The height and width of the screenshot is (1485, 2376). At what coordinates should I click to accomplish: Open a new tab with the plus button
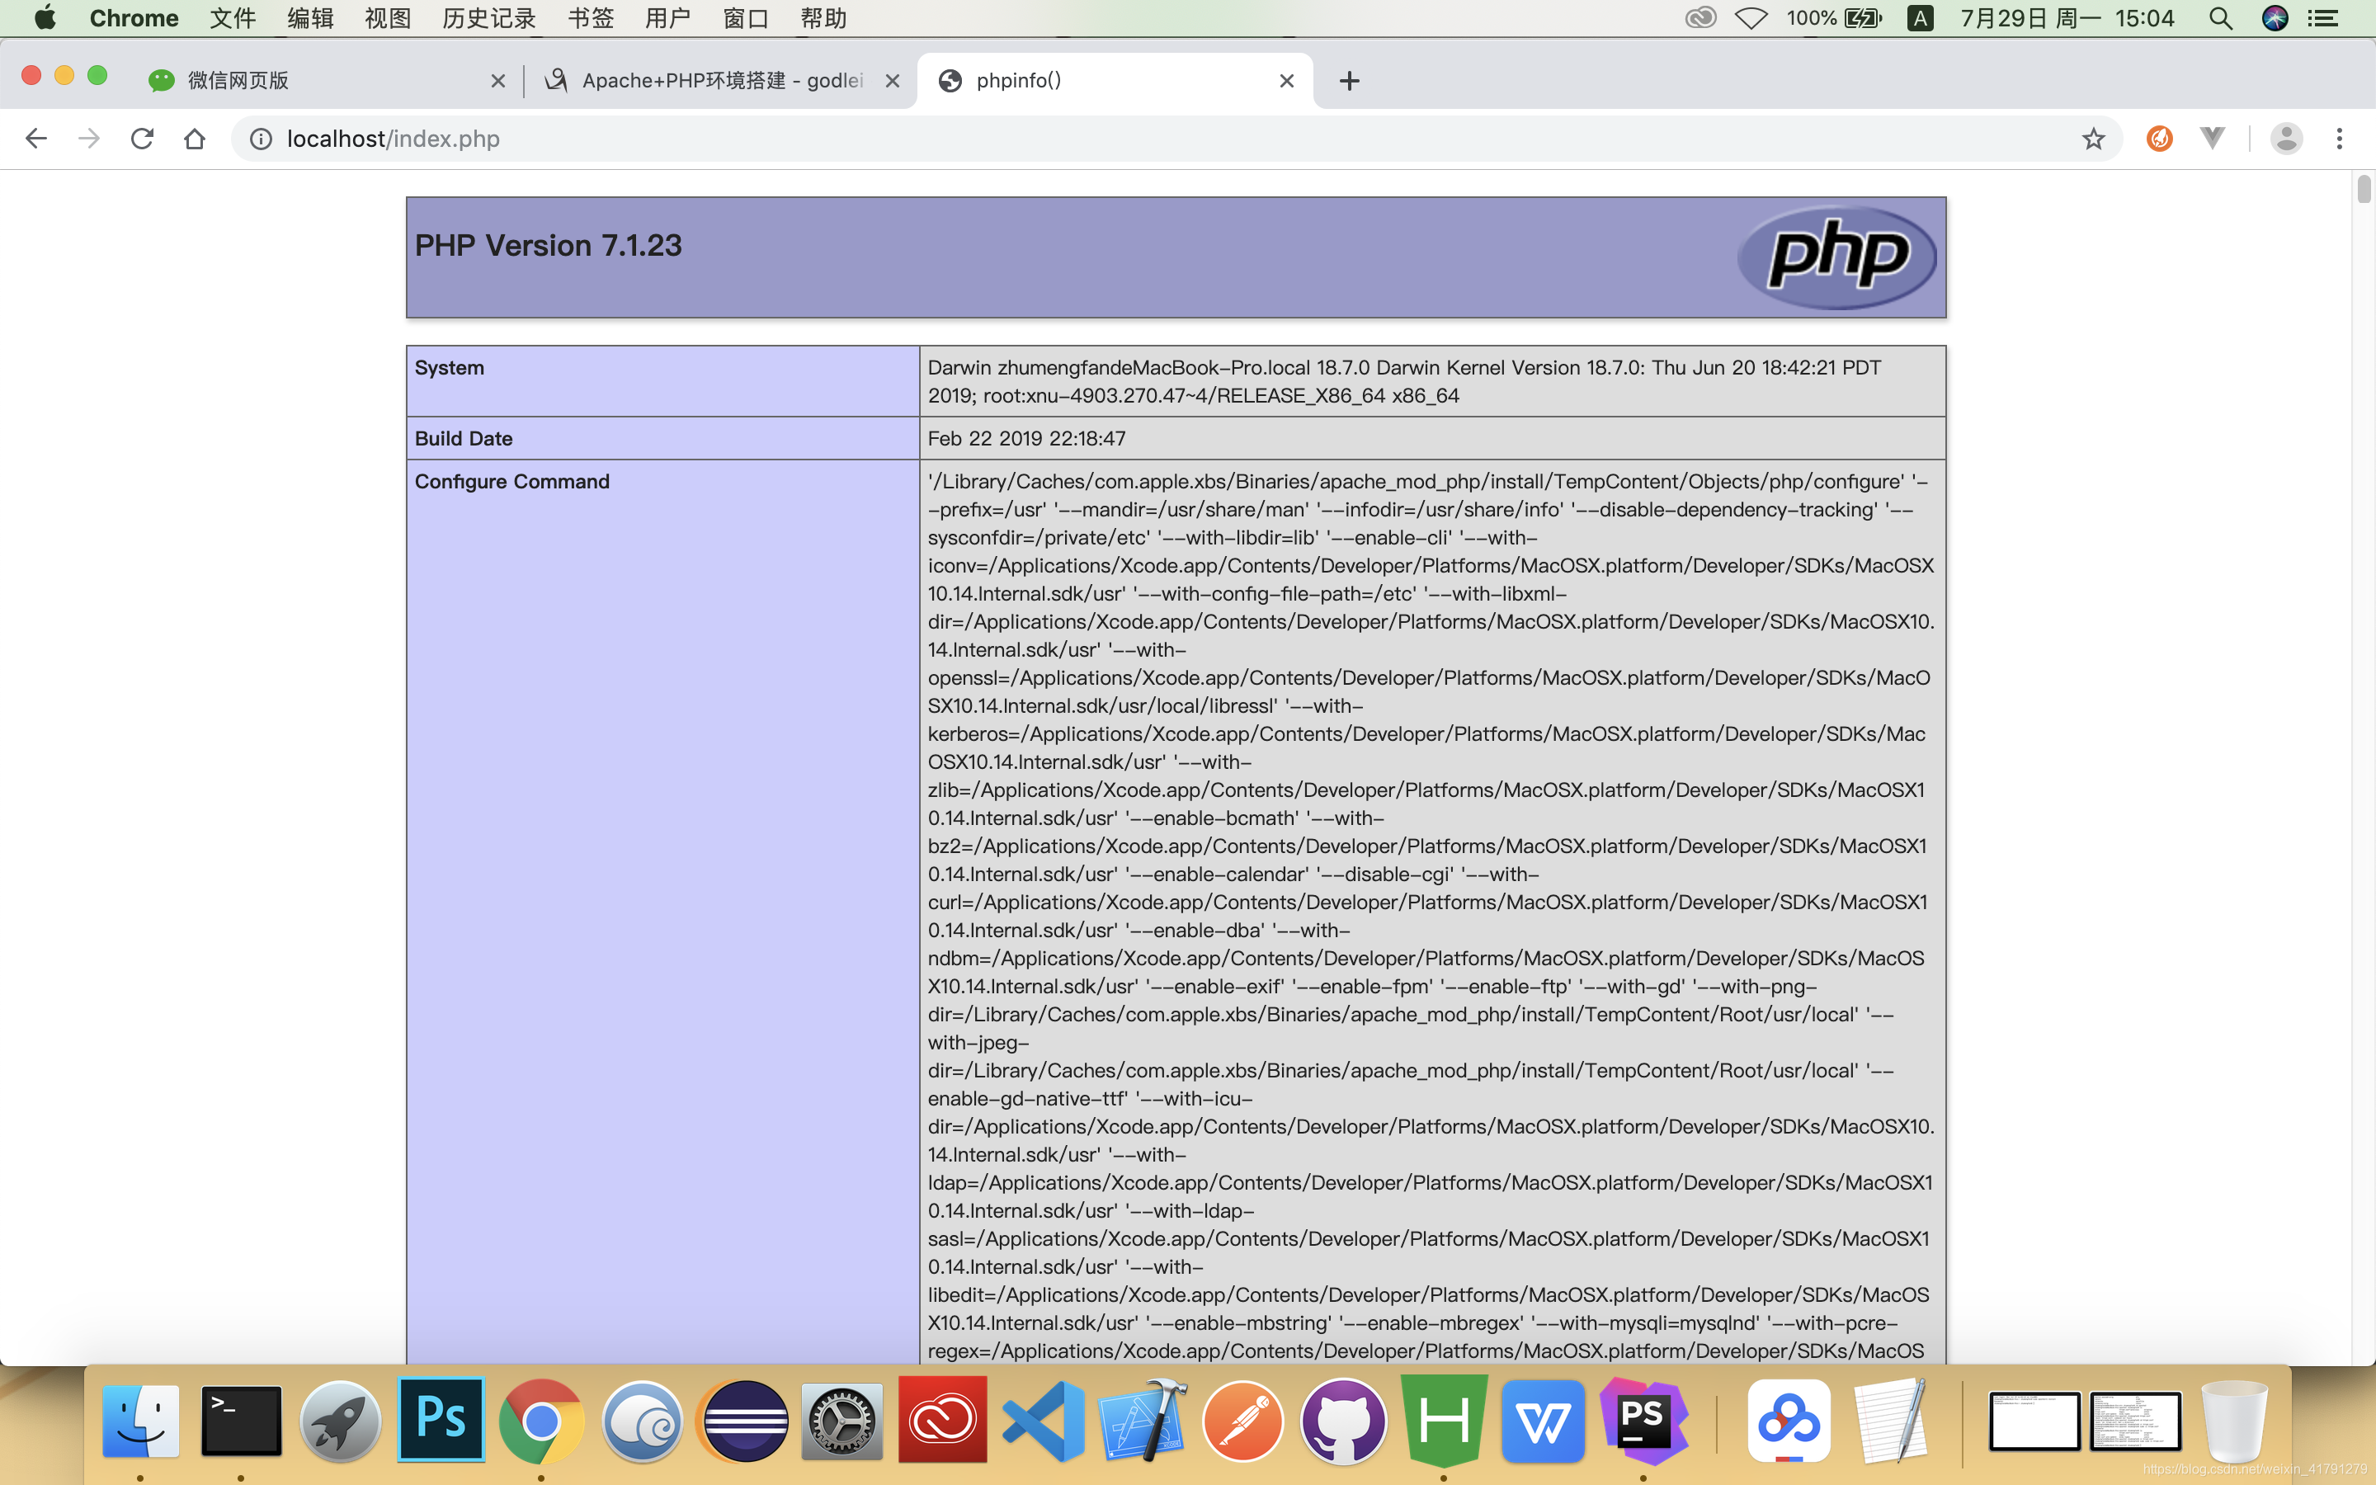1349,81
